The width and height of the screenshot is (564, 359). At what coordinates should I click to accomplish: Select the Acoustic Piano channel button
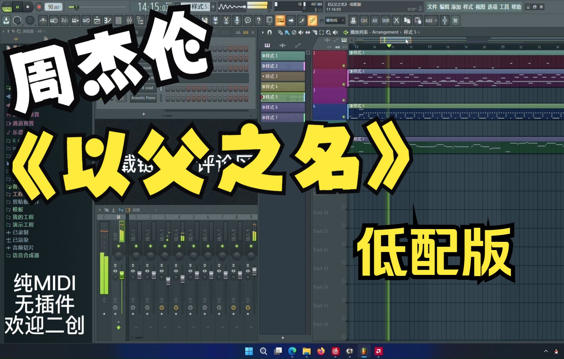click(x=143, y=98)
